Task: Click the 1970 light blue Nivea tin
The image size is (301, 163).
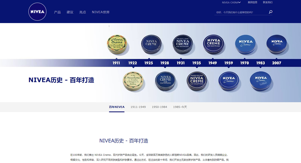Action: click(245, 44)
